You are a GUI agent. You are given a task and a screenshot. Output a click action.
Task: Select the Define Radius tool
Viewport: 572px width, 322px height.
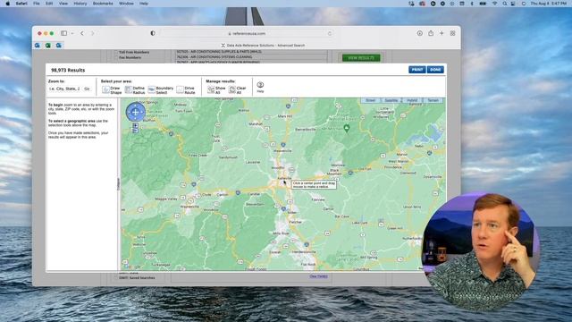[135, 90]
